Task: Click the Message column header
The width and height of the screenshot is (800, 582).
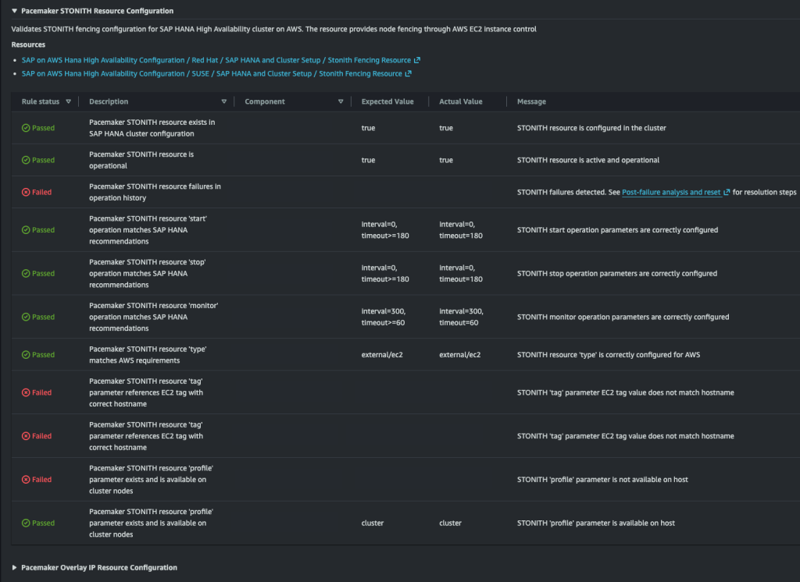Action: pos(531,101)
